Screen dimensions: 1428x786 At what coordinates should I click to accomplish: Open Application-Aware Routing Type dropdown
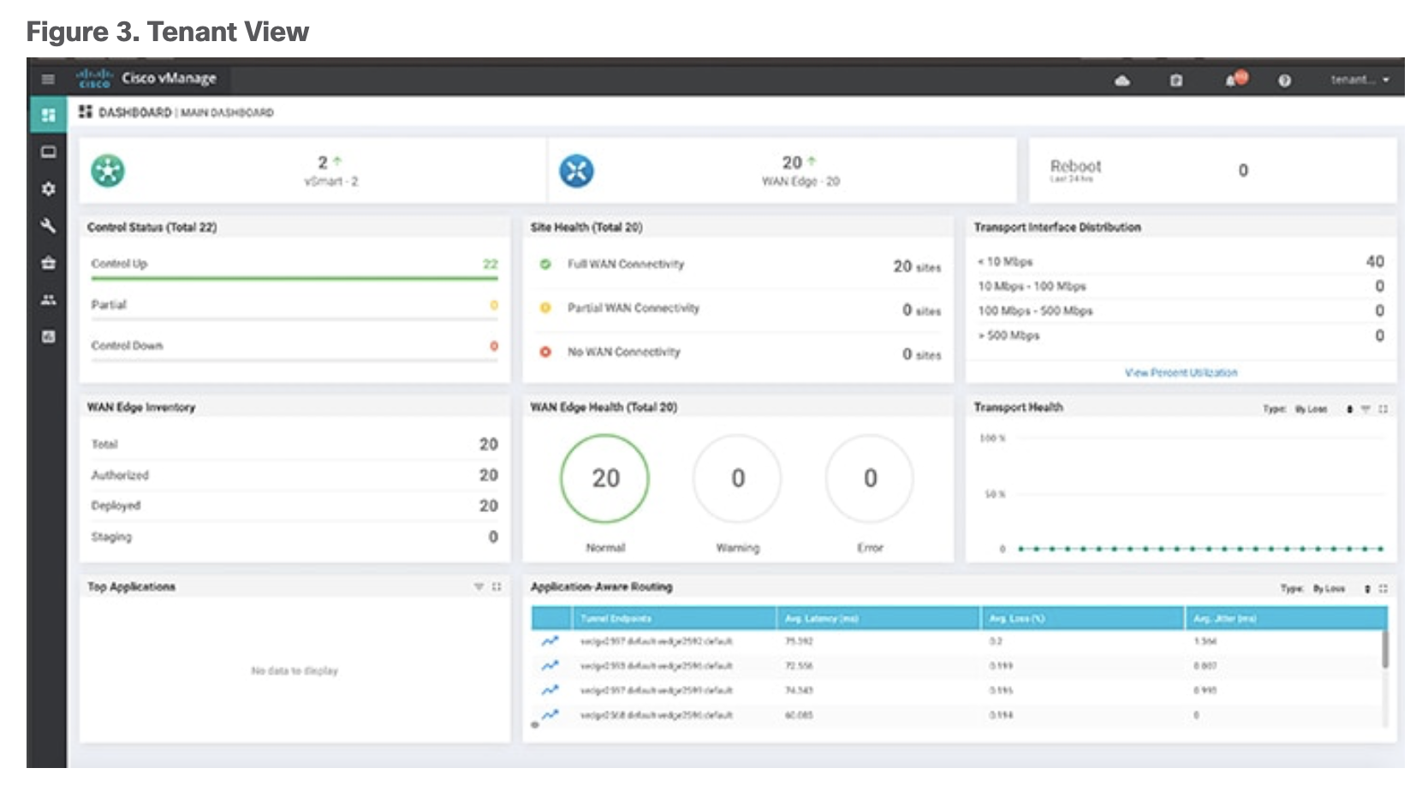(x=1339, y=589)
